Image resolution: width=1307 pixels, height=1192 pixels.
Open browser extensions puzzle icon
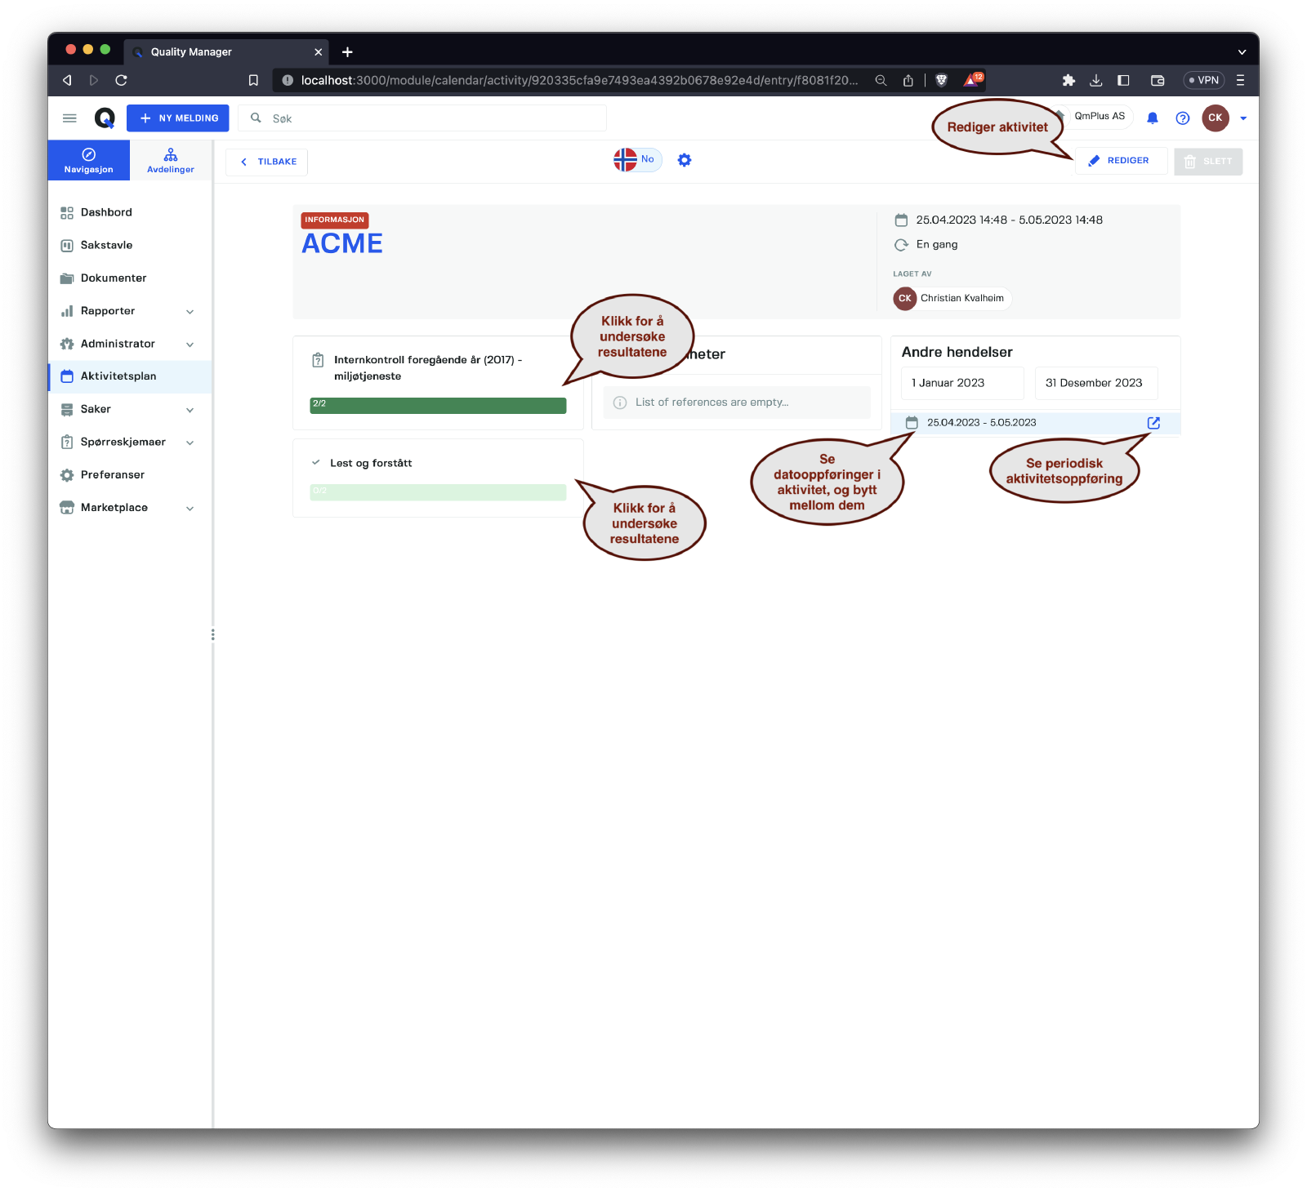point(1068,80)
